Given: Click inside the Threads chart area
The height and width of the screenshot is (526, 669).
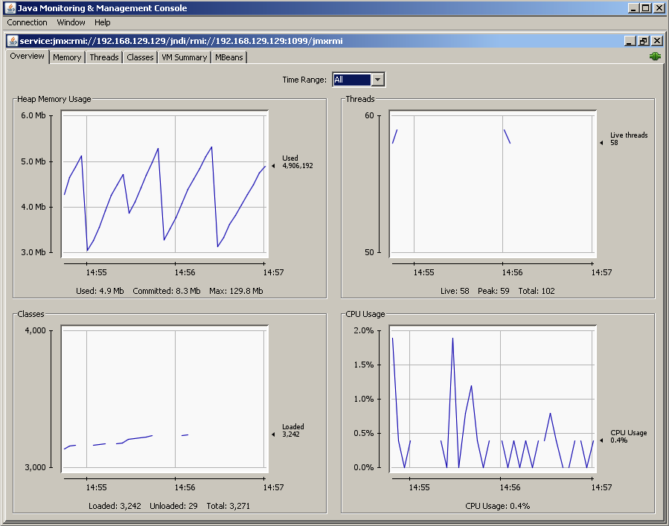Looking at the screenshot, I should click(492, 184).
